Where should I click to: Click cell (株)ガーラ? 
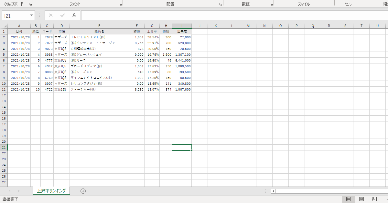click(x=99, y=61)
